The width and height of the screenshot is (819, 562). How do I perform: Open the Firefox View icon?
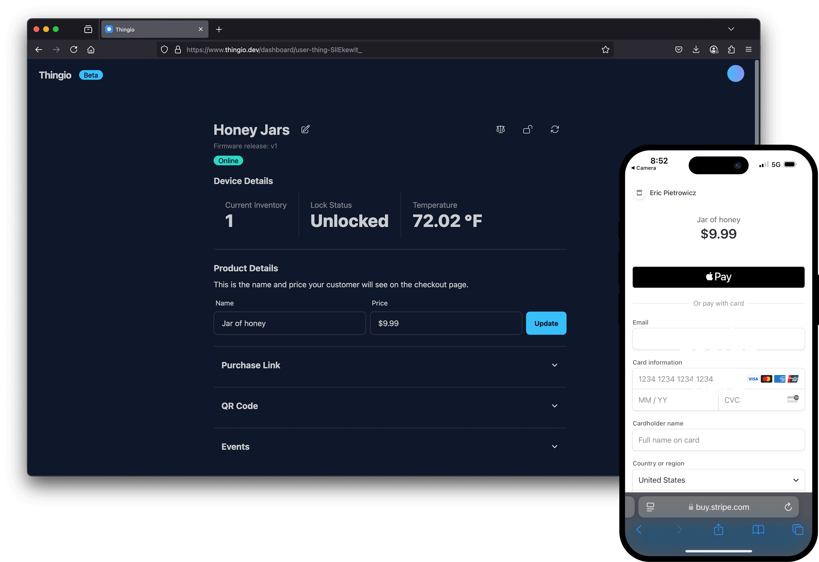click(88, 29)
